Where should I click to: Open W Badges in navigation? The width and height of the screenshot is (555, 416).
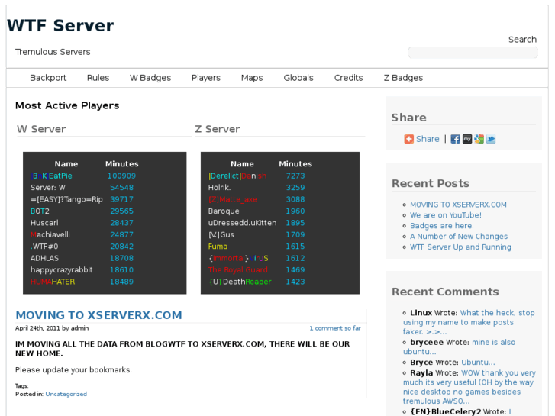(150, 78)
